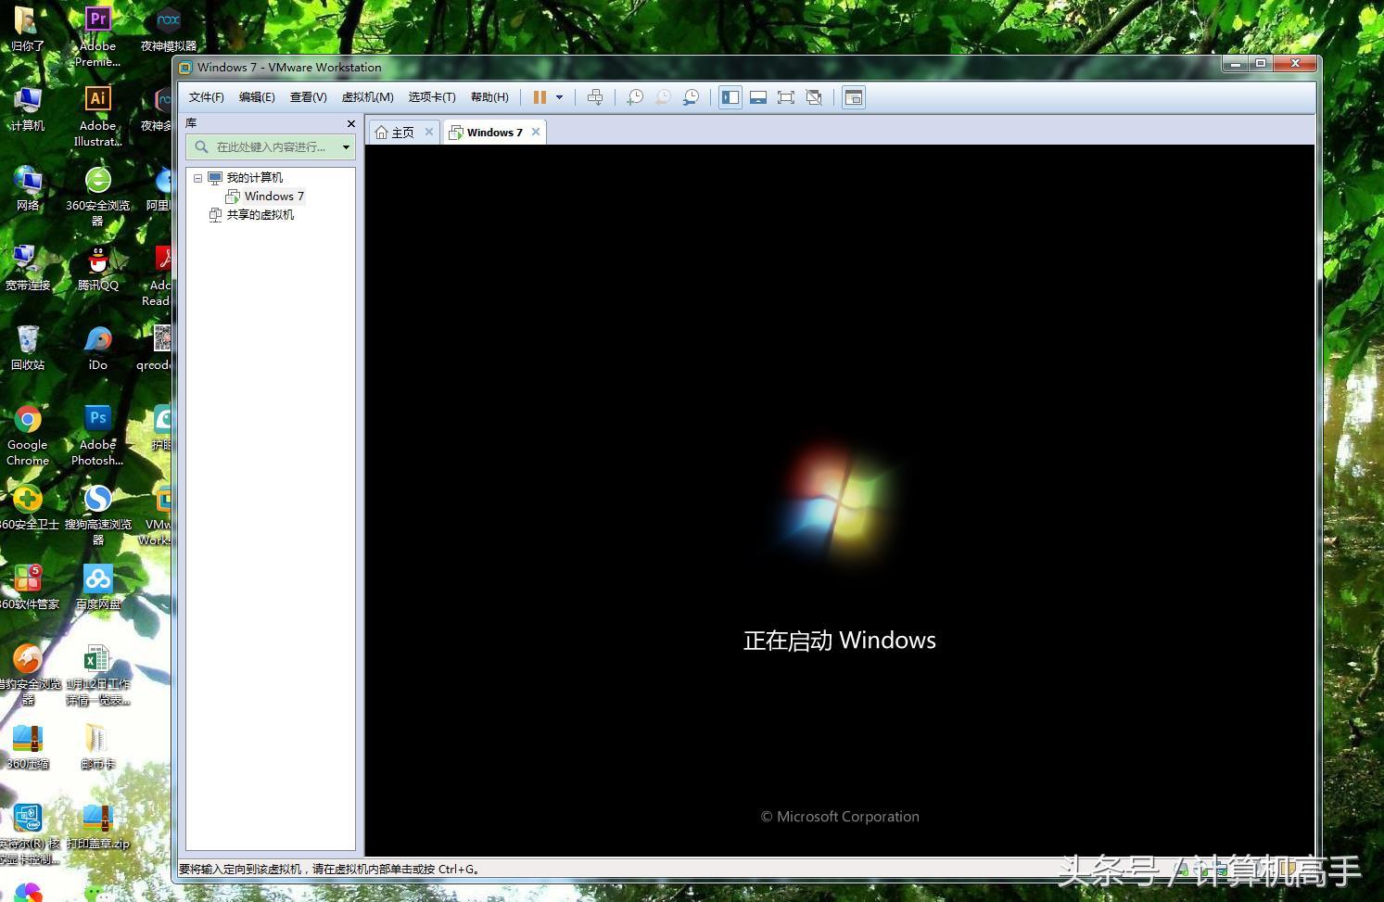Open the library search filter dropdown
1384x902 pixels.
coord(347,146)
